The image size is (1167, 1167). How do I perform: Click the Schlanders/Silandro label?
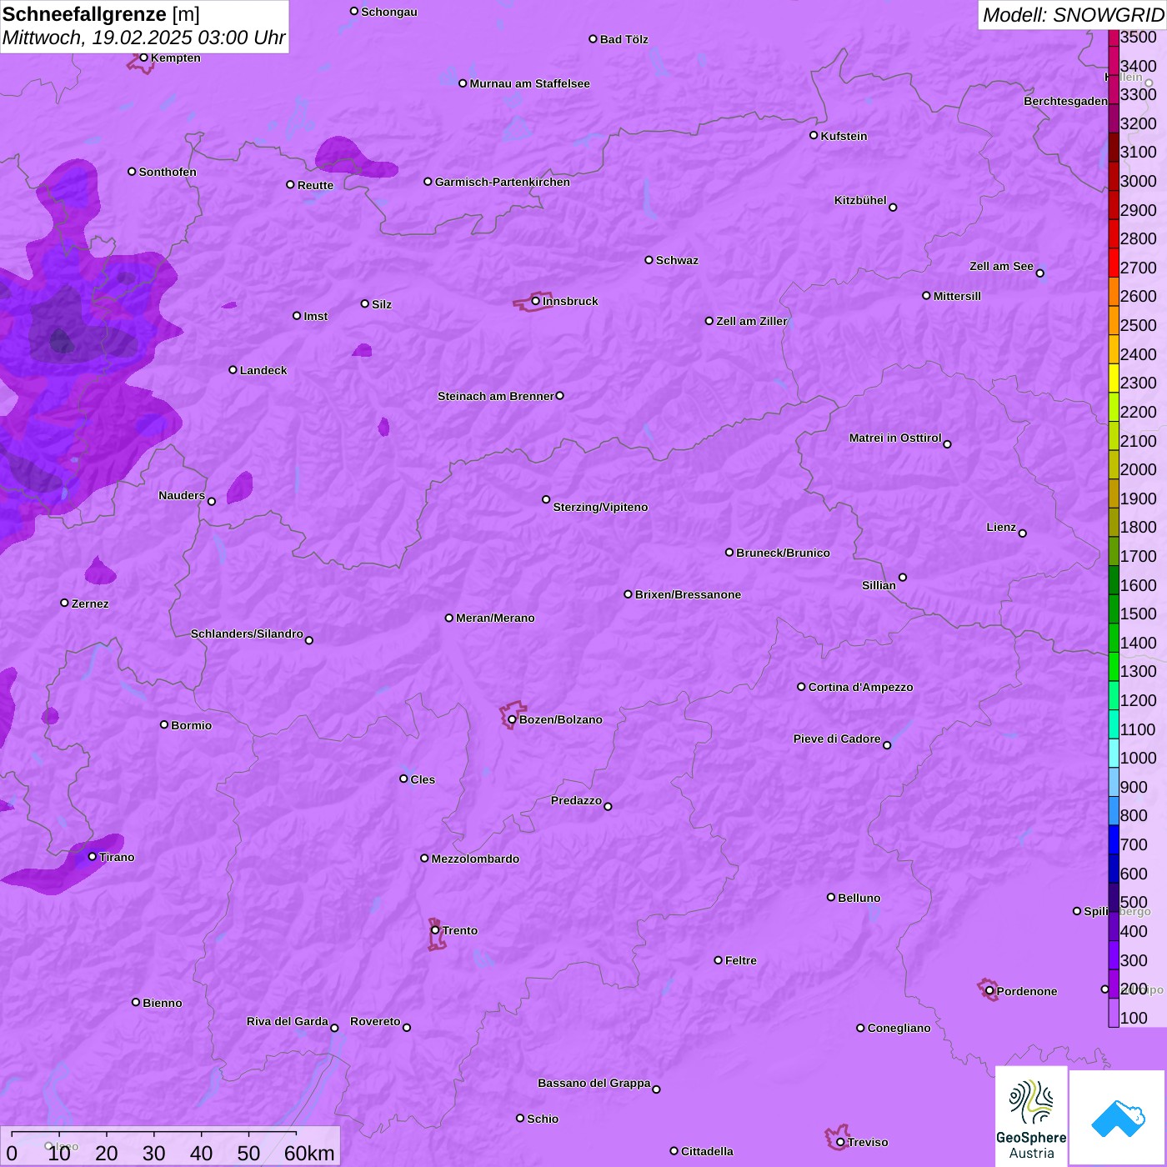[x=247, y=634]
